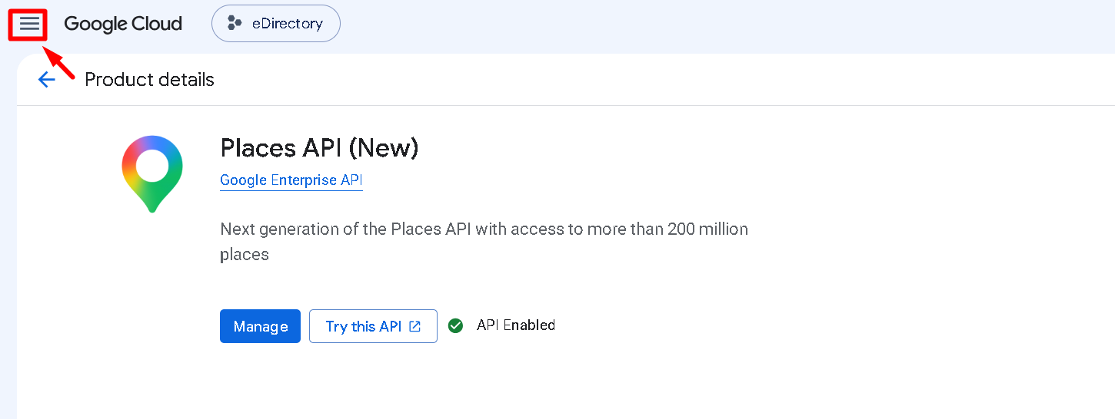Screen dimensions: 1115x419
Task: Click the Try this API button
Action: [373, 326]
